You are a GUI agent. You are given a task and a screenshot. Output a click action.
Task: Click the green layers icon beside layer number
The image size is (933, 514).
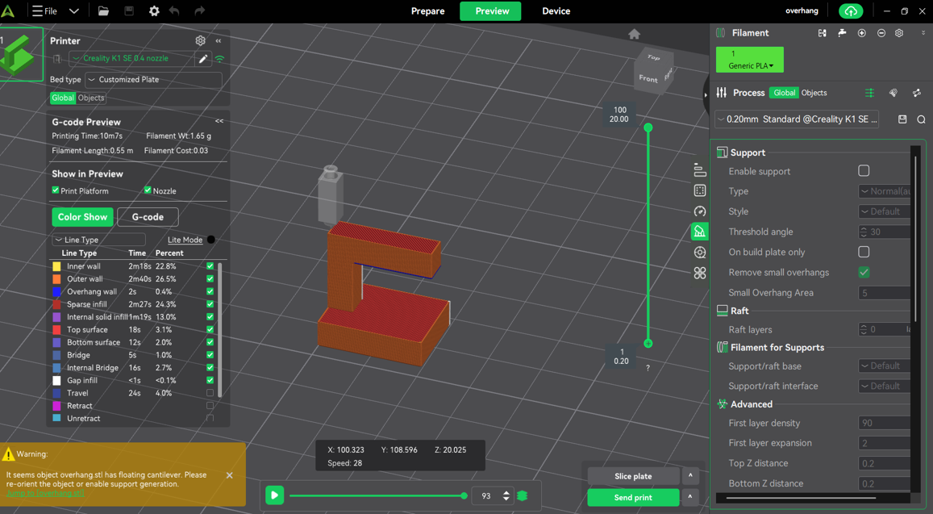523,495
